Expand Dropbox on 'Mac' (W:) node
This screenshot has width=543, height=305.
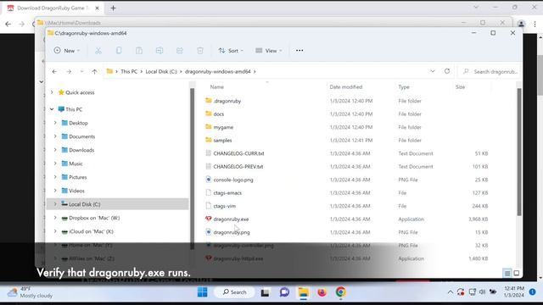(55, 218)
